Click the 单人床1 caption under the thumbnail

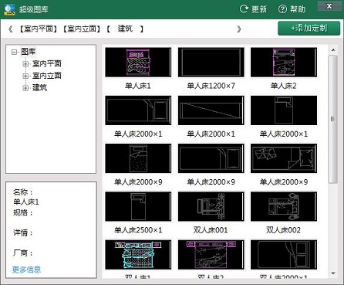(x=138, y=86)
